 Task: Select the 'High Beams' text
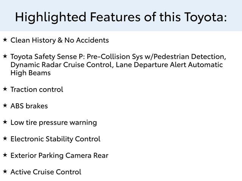(x=30, y=73)
